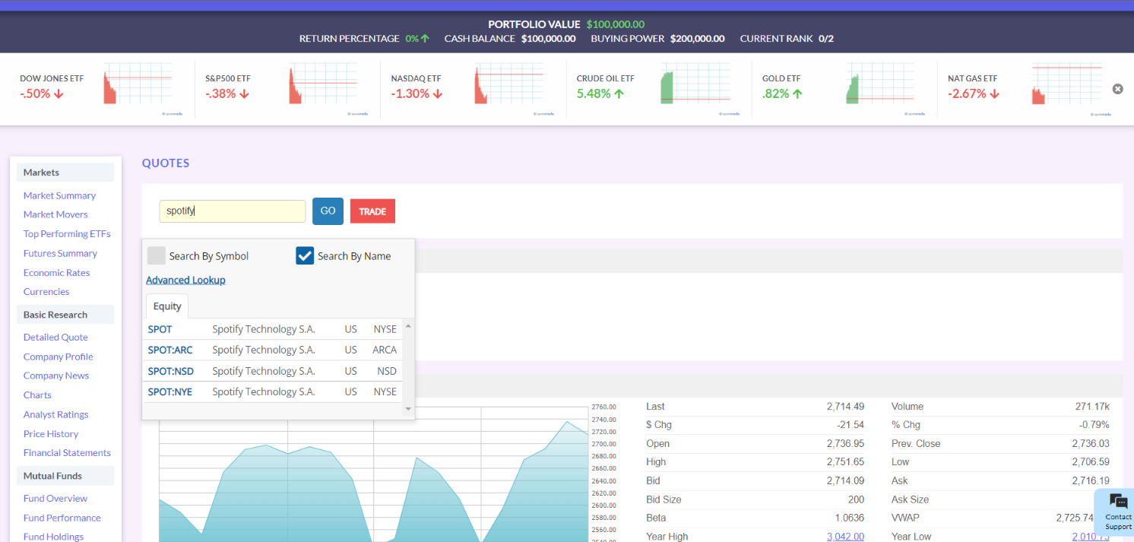Close the ETF ticker bar

click(1117, 89)
